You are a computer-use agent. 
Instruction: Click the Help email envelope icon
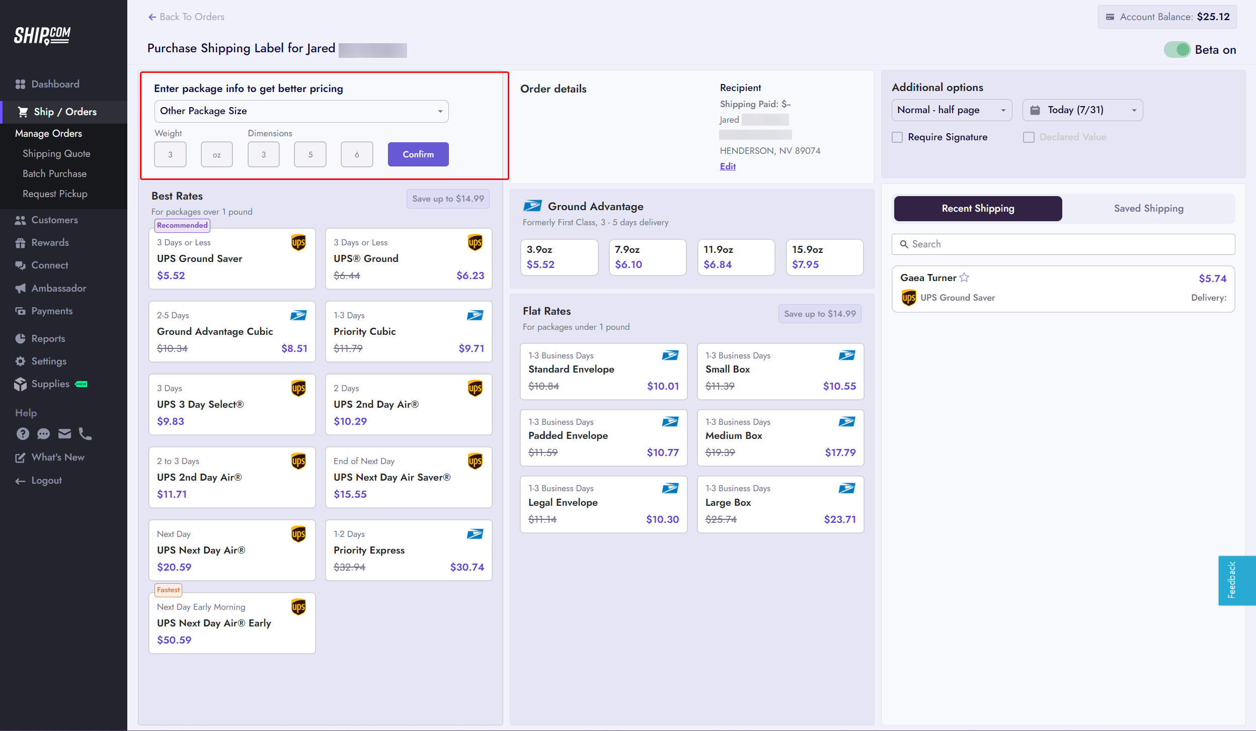tap(64, 434)
